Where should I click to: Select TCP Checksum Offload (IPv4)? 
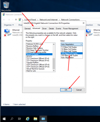click(x=39, y=59)
